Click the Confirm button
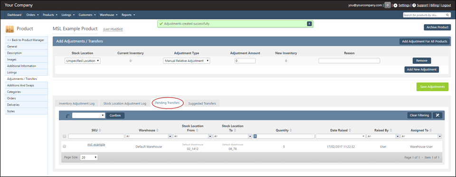This screenshot has height=177, width=456. [x=115, y=115]
